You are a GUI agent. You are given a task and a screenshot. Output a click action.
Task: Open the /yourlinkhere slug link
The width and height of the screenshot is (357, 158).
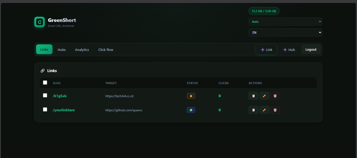click(64, 110)
